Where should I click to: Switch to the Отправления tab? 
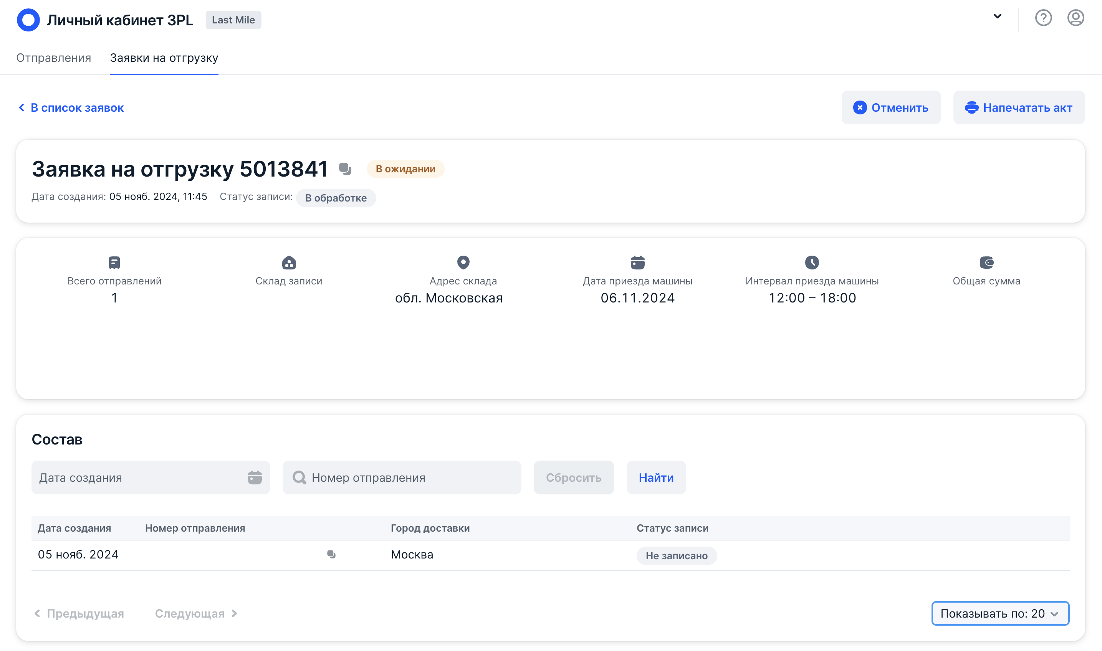tap(53, 58)
